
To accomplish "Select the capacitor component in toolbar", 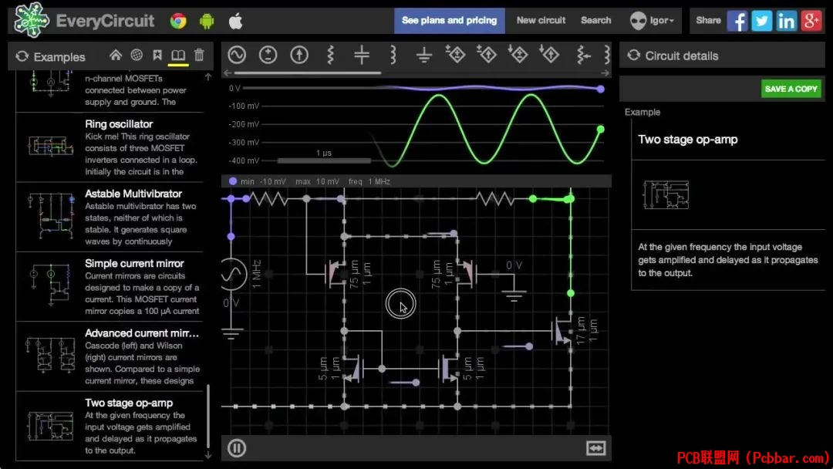I will (361, 55).
